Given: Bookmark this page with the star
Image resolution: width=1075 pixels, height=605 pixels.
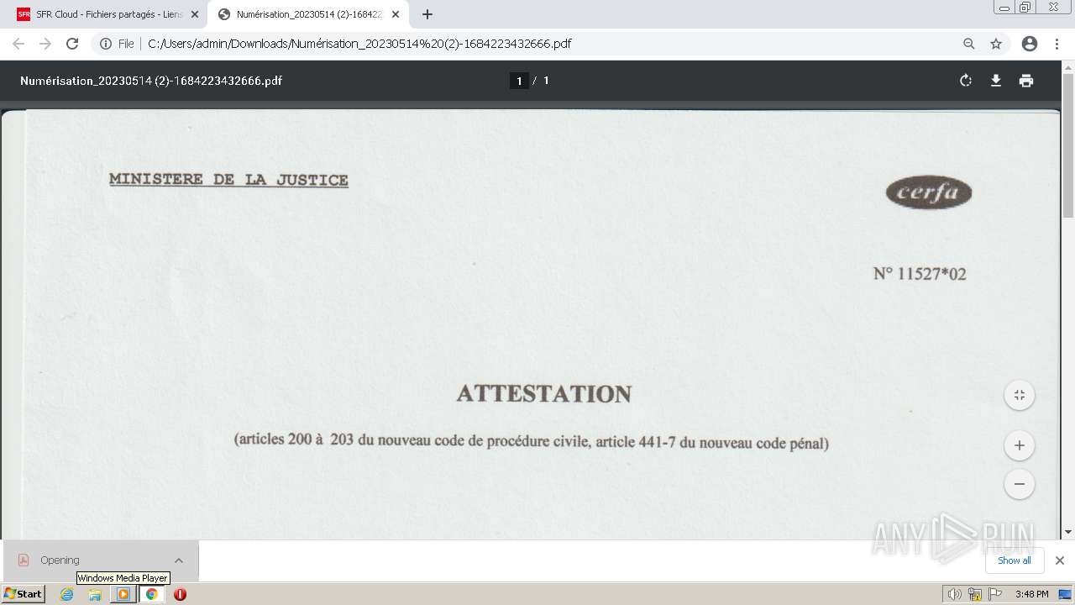Looking at the screenshot, I should tap(996, 44).
